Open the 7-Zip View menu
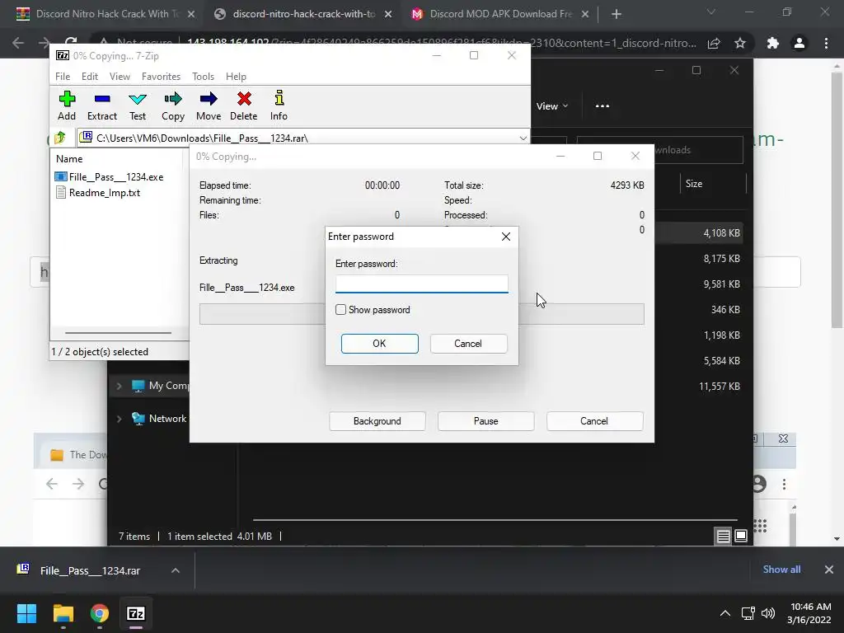Image resolution: width=844 pixels, height=633 pixels. (120, 77)
